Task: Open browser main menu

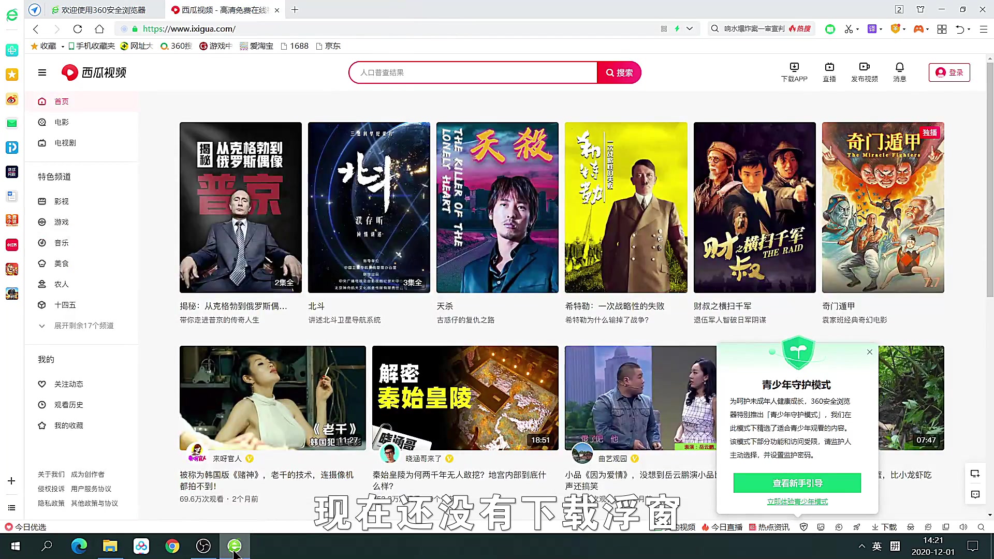Action: coord(984,29)
